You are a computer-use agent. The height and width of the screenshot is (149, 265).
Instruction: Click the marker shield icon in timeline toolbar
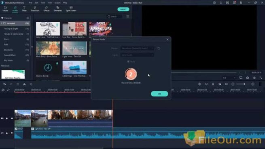point(206,84)
